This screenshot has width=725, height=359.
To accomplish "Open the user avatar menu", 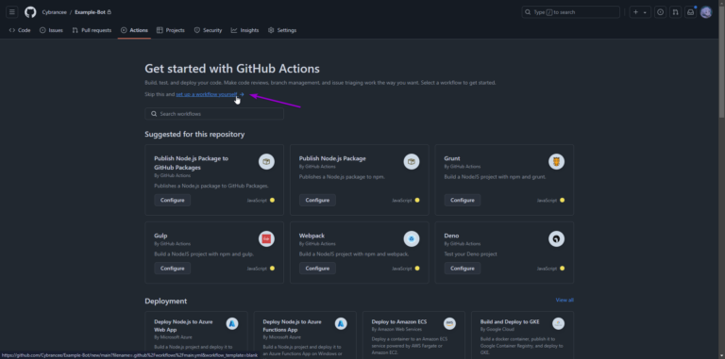I will [706, 12].
